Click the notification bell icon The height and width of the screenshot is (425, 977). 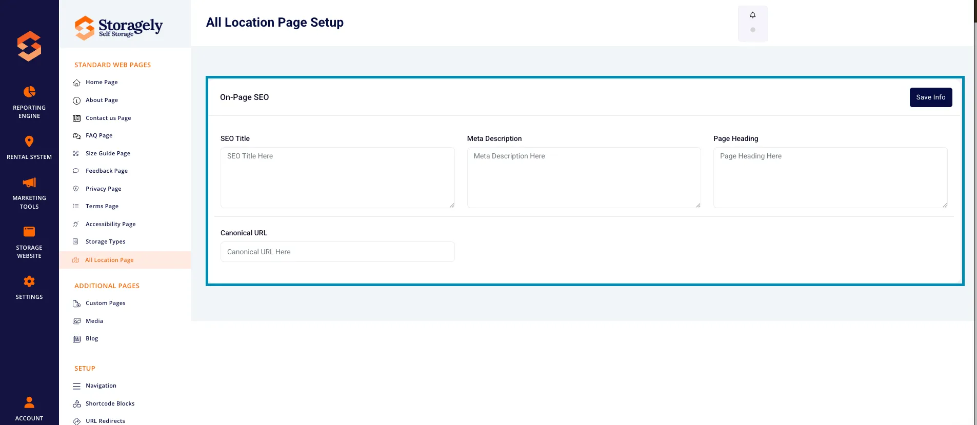coord(752,15)
